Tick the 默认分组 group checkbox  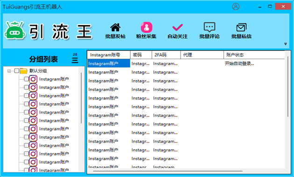17,71
